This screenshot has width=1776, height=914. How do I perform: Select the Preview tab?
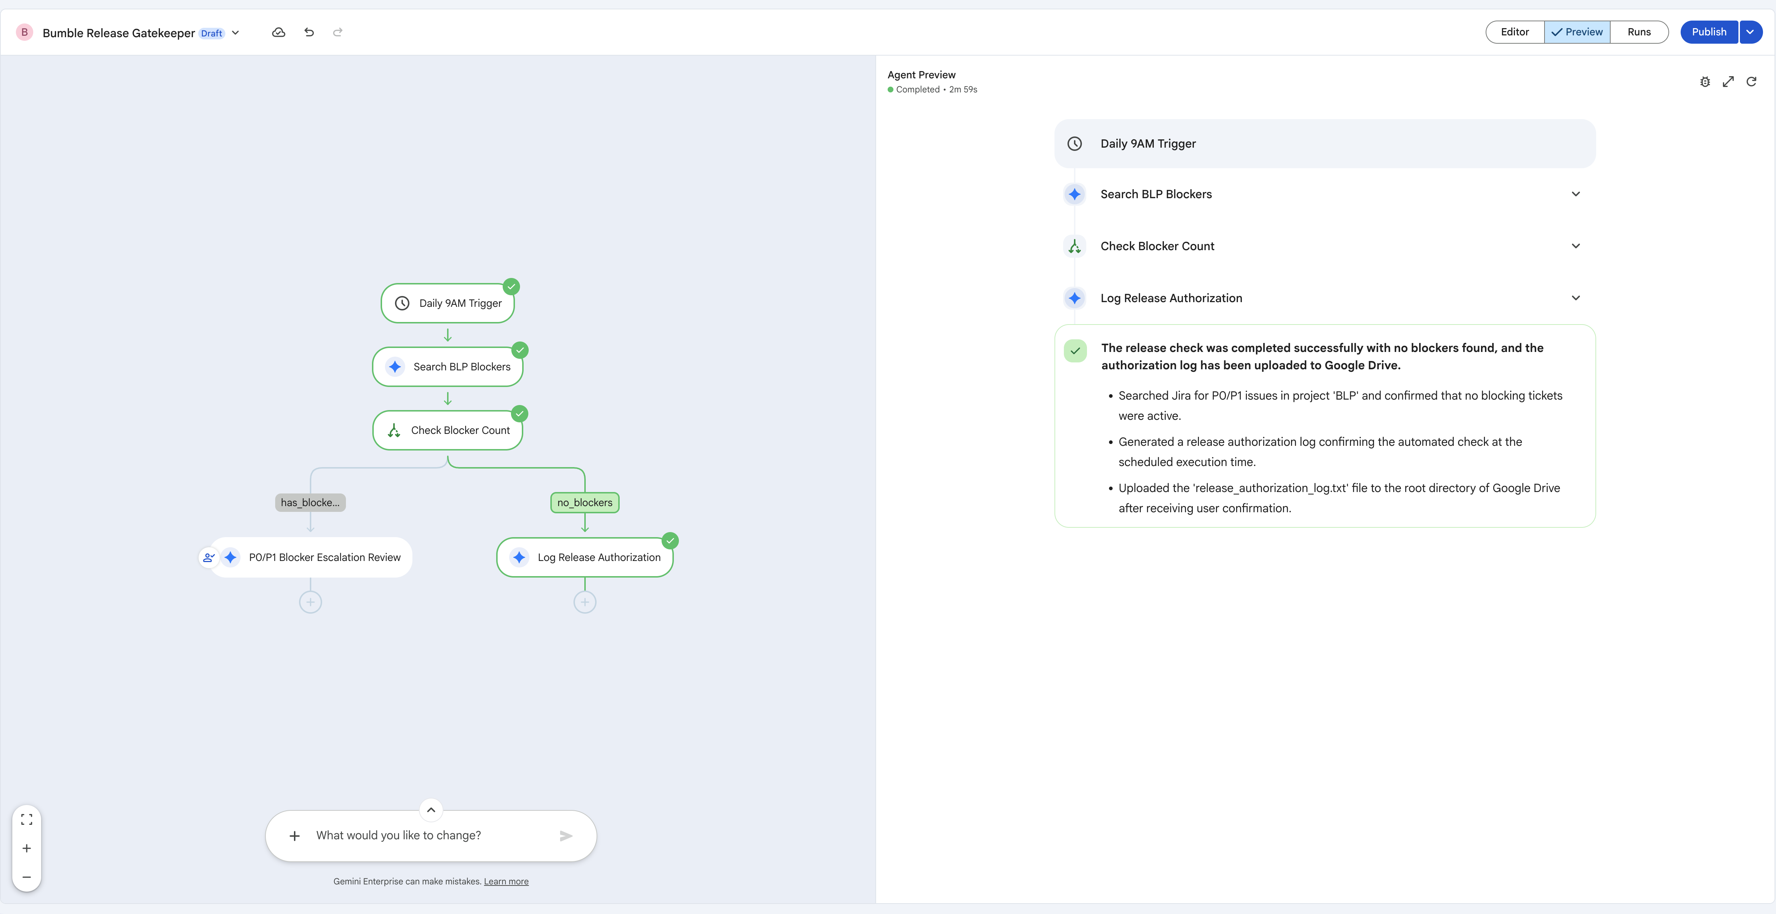(x=1577, y=32)
